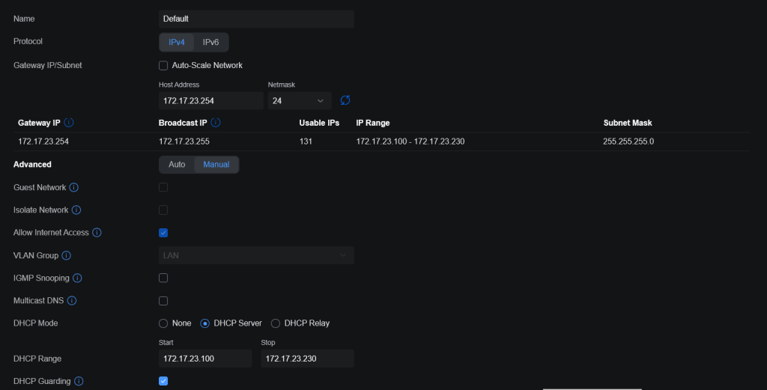The height and width of the screenshot is (390, 767).
Task: Click the DHCP Guarding info icon
Action: (79, 382)
